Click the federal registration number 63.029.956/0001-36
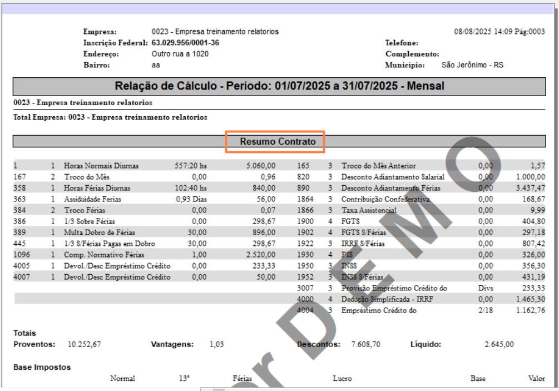Screen dimensions: 559x391 185,43
